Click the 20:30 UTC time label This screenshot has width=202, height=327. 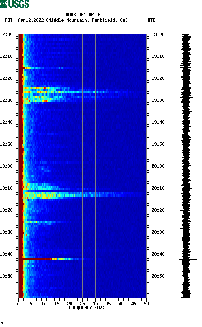coord(158,232)
